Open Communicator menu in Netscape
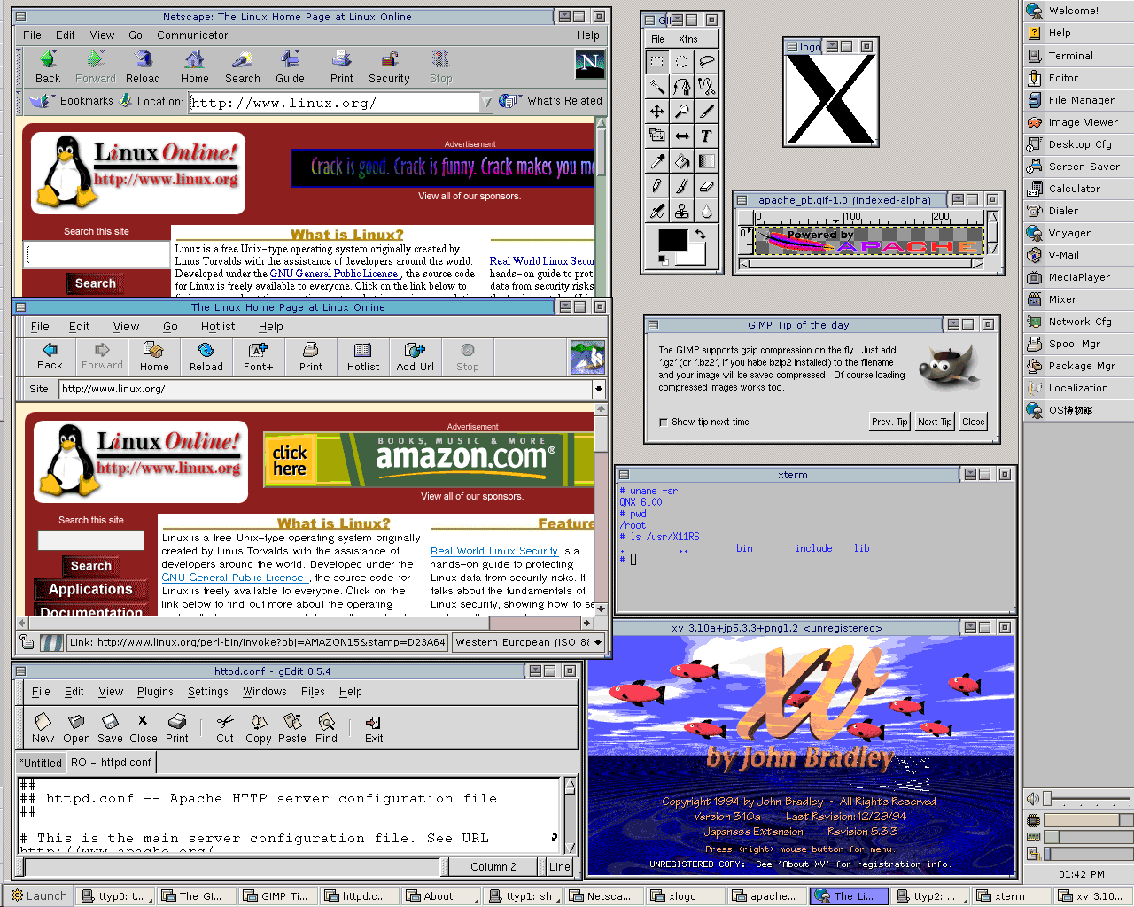This screenshot has height=907, width=1134. click(192, 35)
